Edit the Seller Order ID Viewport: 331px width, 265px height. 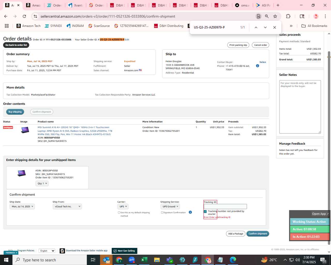coord(127,40)
